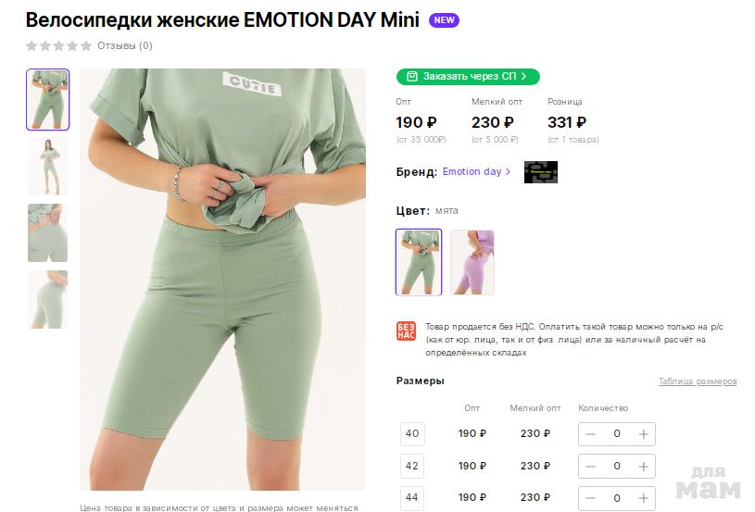Click the size 40 quantity field
The height and width of the screenshot is (512, 755).
pos(617,433)
